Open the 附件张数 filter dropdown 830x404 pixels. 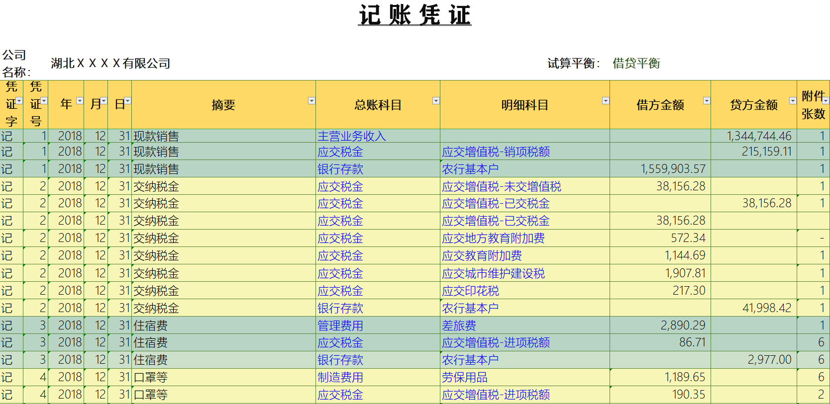(826, 101)
